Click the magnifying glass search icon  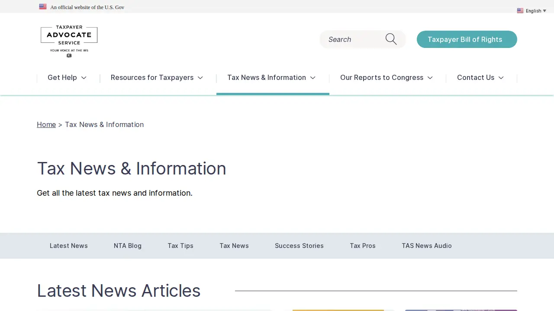click(x=391, y=39)
